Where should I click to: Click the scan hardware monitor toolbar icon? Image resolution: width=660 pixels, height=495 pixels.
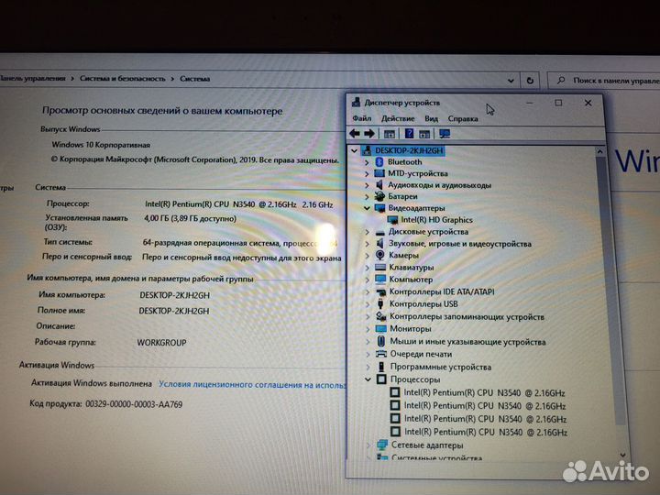pos(445,134)
